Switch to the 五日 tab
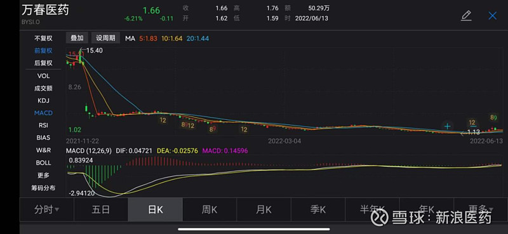 (101, 209)
